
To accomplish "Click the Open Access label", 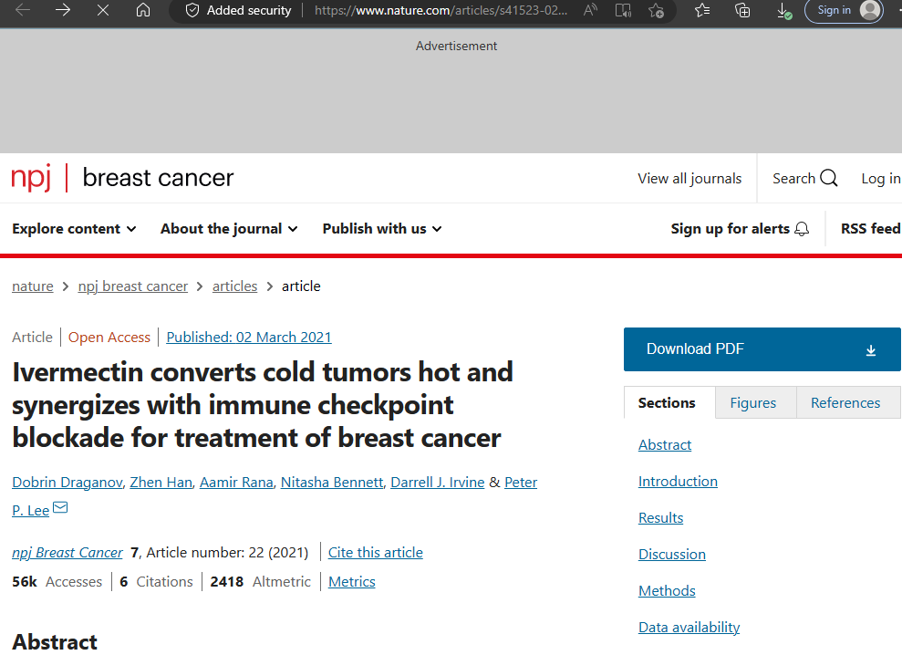I will click(109, 338).
